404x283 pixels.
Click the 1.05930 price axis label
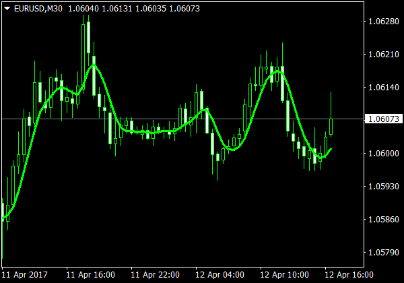point(384,187)
